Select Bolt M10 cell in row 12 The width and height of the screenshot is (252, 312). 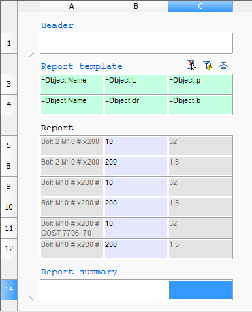72,249
